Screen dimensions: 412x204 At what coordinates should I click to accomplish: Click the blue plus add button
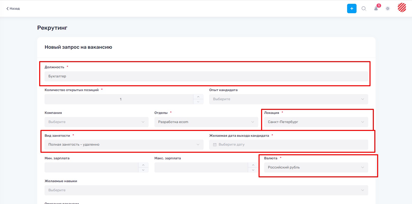coord(352,8)
